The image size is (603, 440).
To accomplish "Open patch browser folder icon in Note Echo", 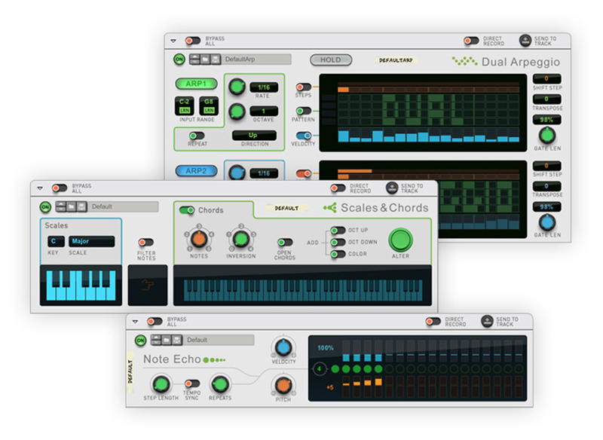I will (167, 340).
